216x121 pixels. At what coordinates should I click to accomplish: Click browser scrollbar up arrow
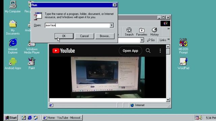pos(168,47)
